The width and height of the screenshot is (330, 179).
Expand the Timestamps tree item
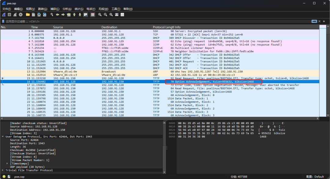[7, 163]
